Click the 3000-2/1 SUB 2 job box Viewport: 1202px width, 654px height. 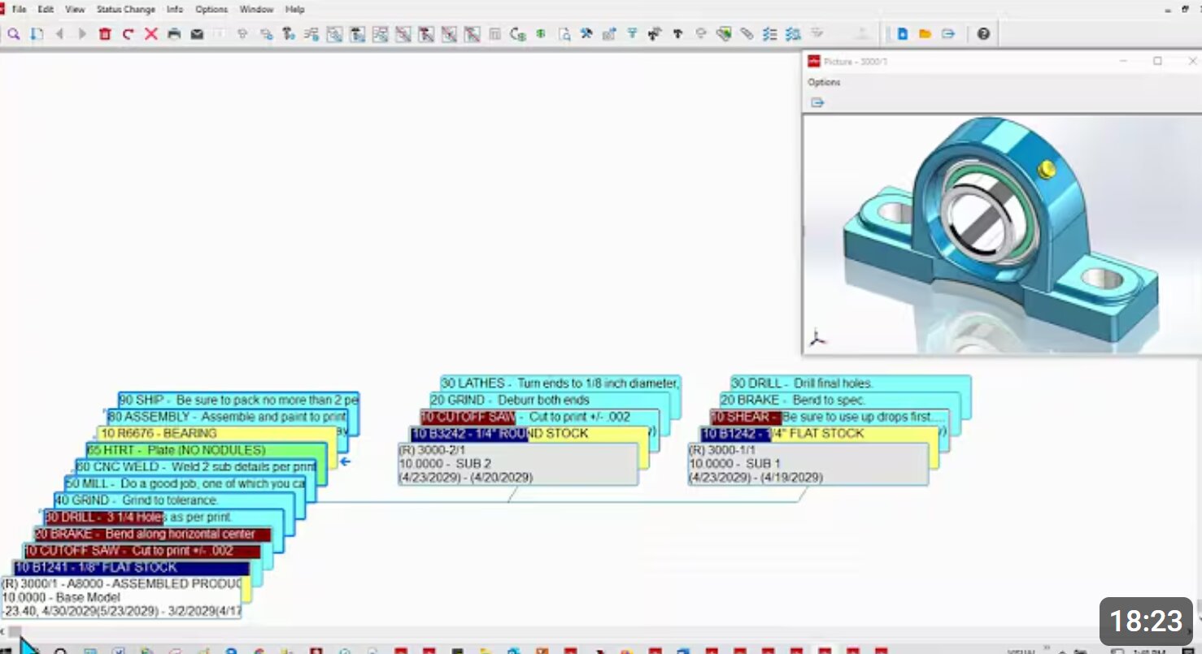tap(517, 464)
